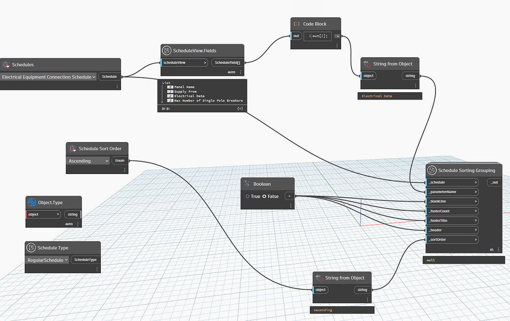The width and height of the screenshot is (510, 321).
Task: Toggle AUTO lacing on ScheduleView.Fields node
Action: pyautogui.click(x=232, y=71)
